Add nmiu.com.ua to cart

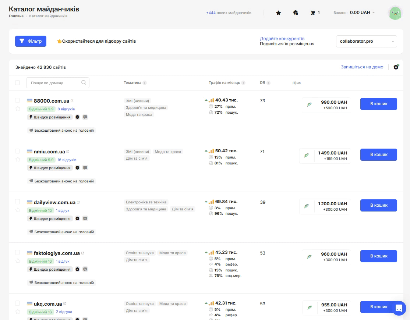379,154
